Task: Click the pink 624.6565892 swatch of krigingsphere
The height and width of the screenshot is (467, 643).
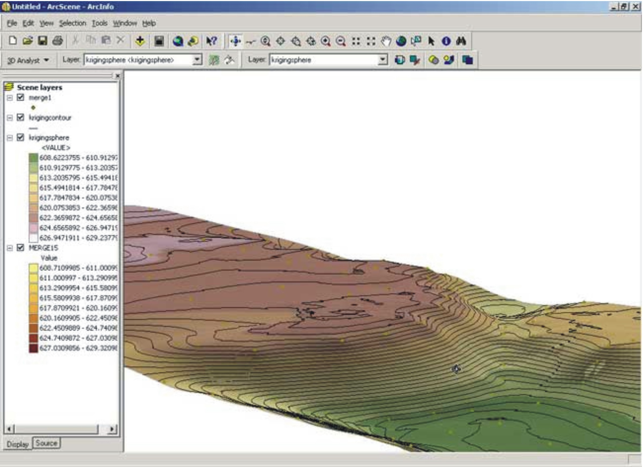Action: [x=33, y=228]
